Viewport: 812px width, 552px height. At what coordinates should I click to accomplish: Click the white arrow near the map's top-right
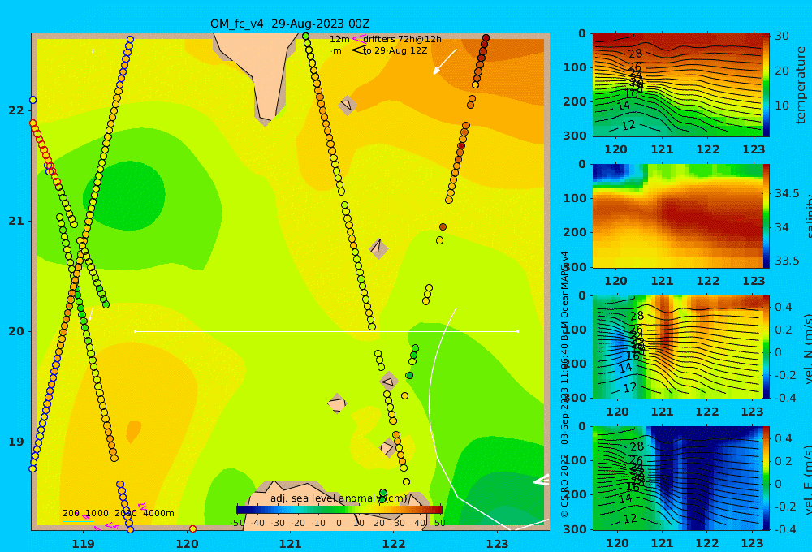pos(445,62)
